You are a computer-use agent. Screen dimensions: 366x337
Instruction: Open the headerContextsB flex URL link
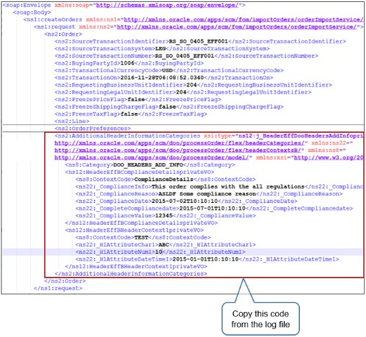[178, 150]
